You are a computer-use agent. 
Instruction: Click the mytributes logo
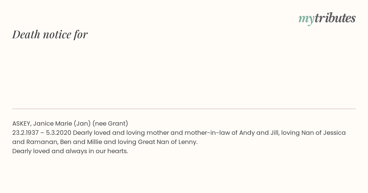(327, 19)
